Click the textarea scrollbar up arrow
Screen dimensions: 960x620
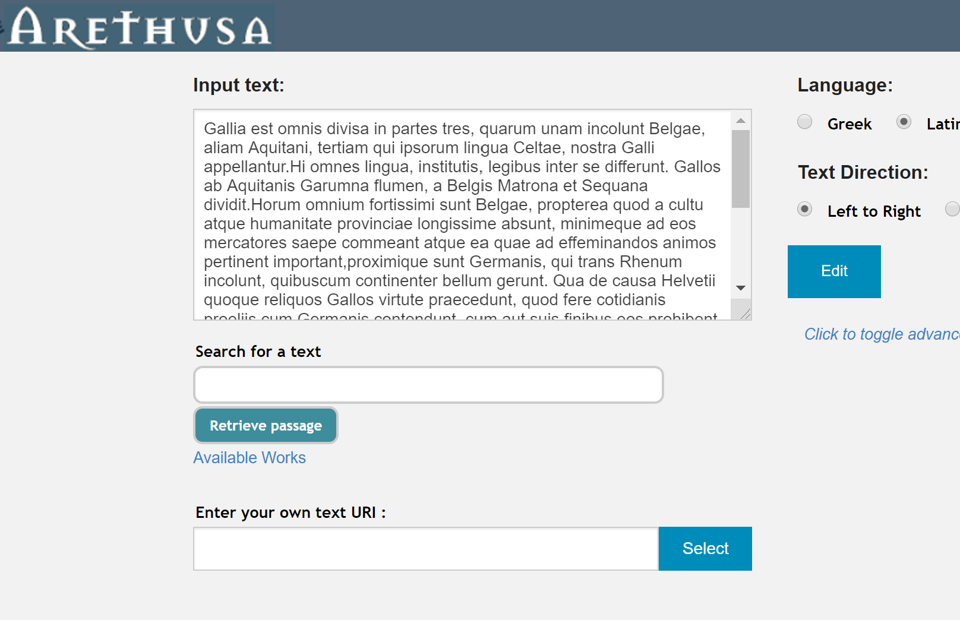pos(741,121)
